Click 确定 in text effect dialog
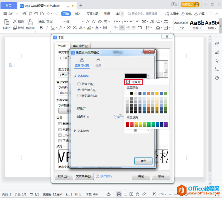222x198 pixels. coord(143,161)
